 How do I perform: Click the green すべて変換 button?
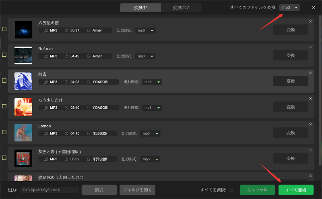296,190
